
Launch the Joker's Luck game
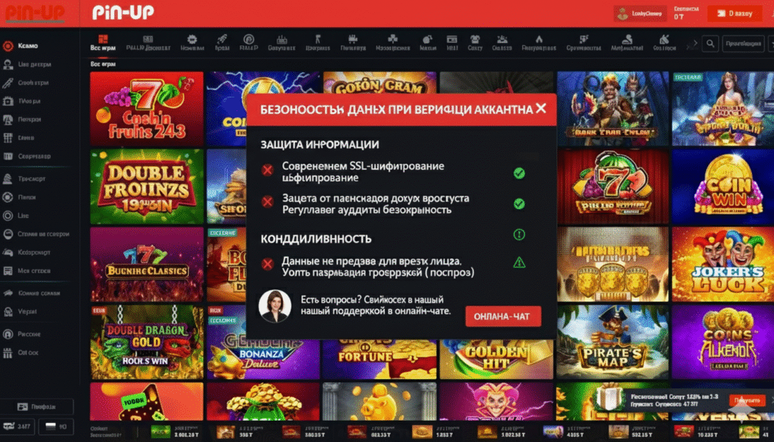click(x=723, y=264)
